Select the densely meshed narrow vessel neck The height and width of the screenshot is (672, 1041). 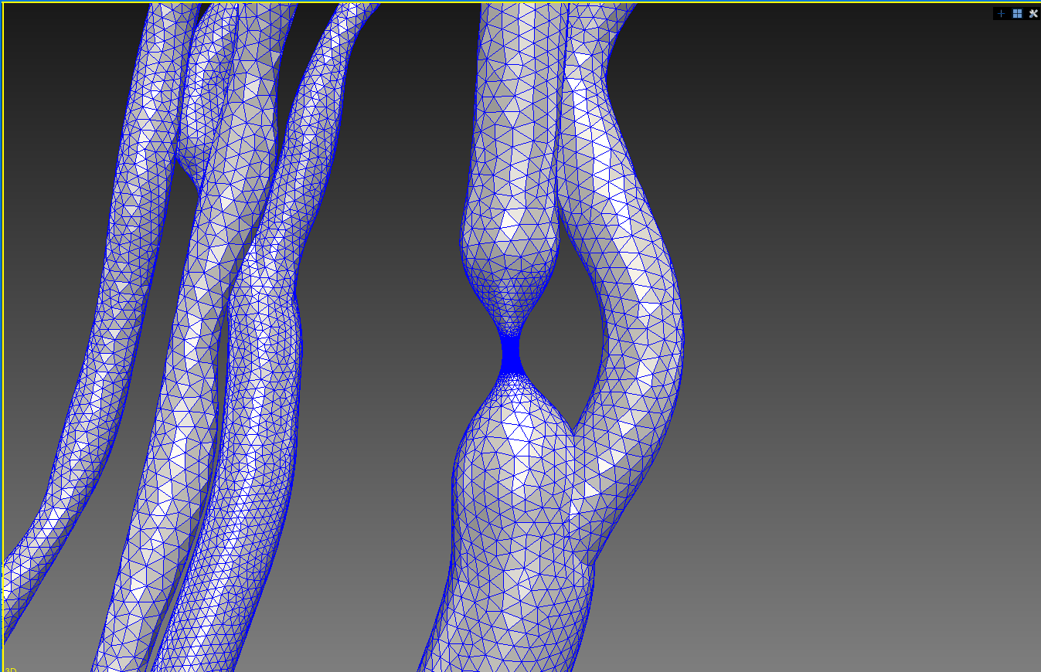(511, 355)
